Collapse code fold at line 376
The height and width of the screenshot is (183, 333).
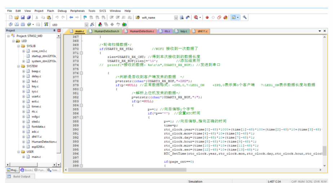click(x=81, y=73)
